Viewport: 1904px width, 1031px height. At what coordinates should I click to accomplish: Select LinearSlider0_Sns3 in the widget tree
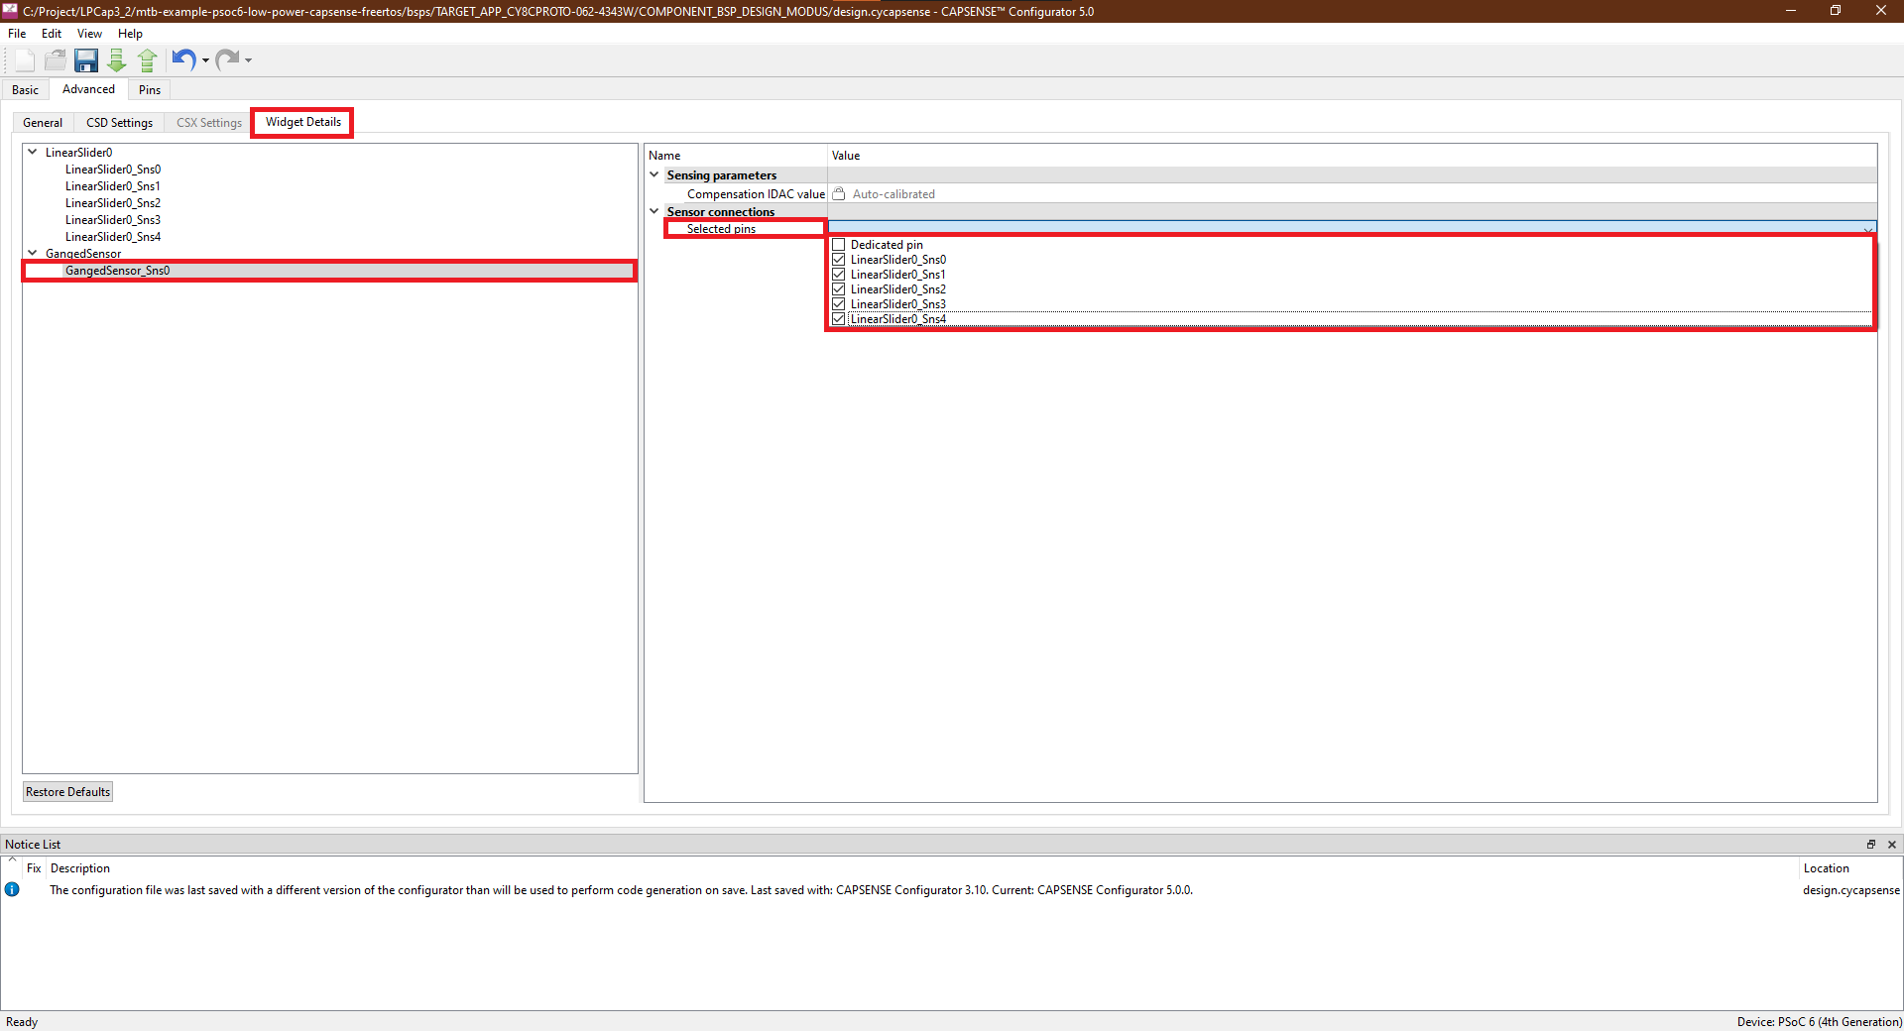coord(113,220)
